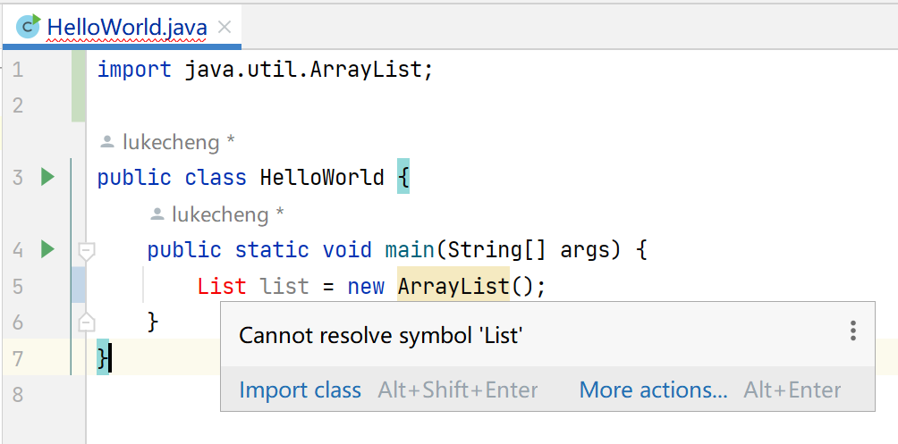Click the Import class quick fix link
Viewport: 898px width, 444px height.
pos(300,390)
